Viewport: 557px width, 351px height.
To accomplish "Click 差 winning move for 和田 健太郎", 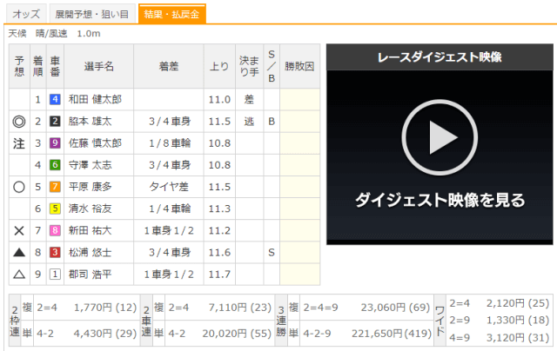I will click(249, 99).
